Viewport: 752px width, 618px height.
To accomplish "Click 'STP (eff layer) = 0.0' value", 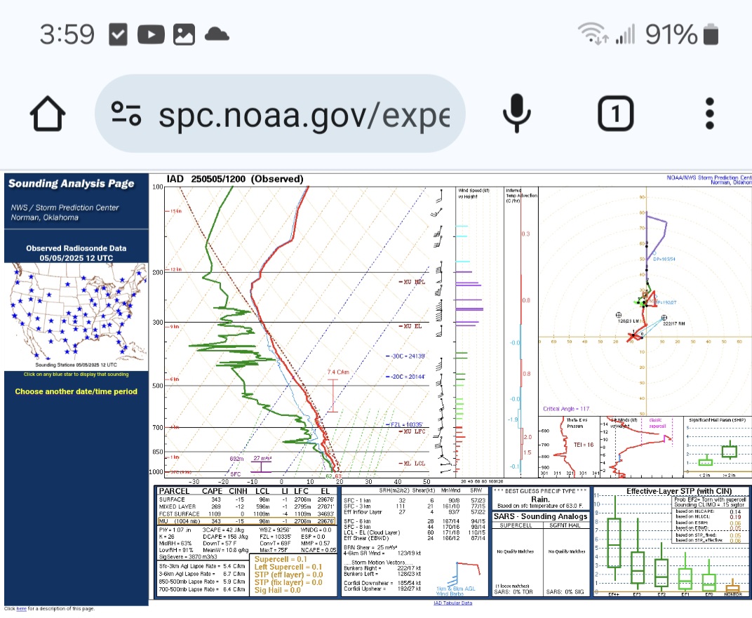I will point(288,575).
